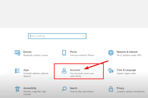The width and height of the screenshot is (148, 98).
Task: Focus the Find a setting field
Action: 57,36
